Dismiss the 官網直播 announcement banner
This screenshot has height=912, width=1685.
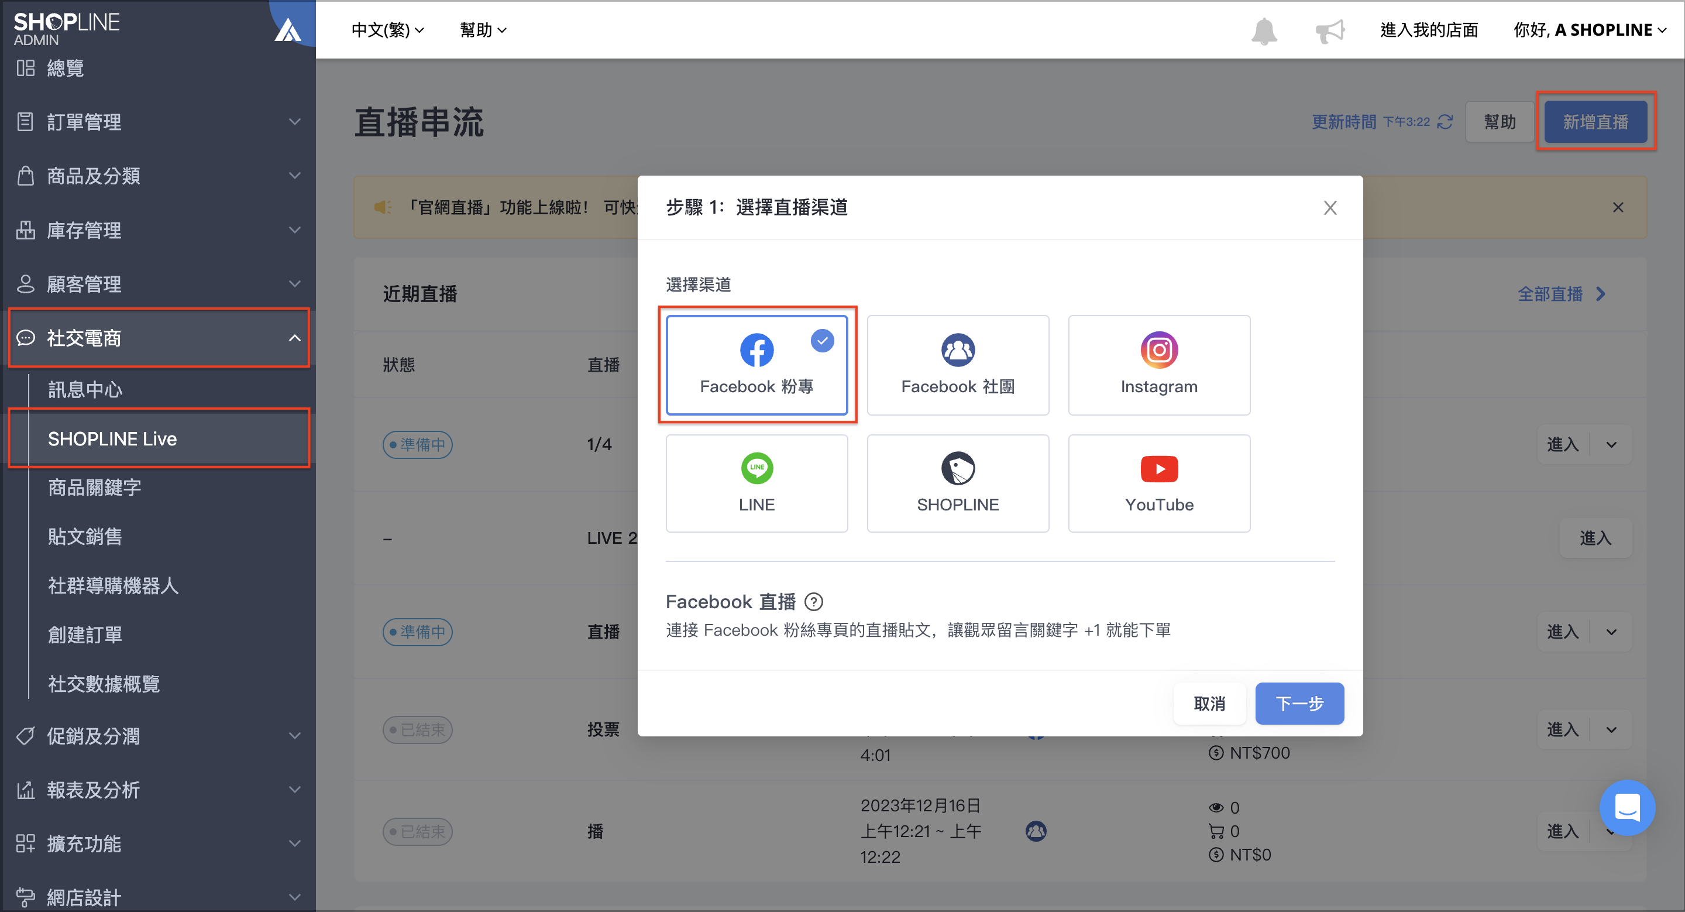tap(1618, 207)
